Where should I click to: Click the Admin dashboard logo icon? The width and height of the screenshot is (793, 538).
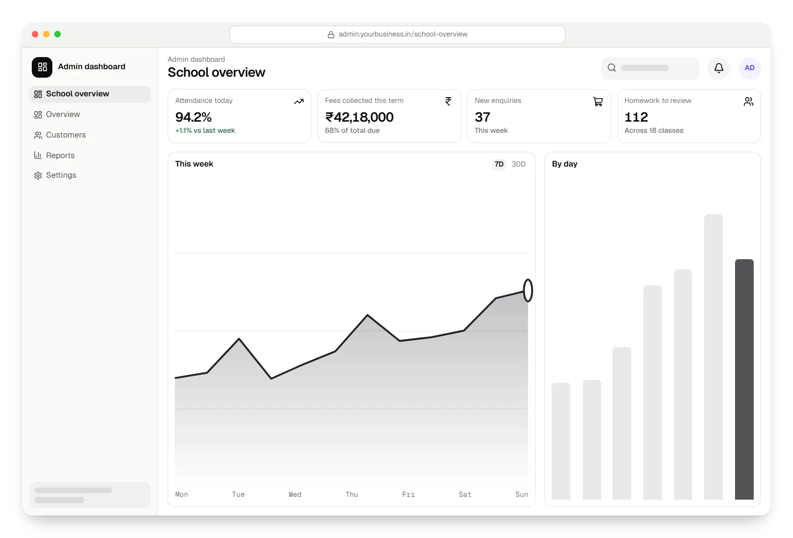point(42,67)
